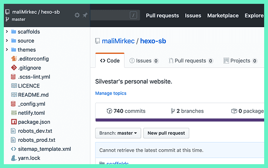
Task: Select netlify.toml in the sidebar tree
Action: 31,113
